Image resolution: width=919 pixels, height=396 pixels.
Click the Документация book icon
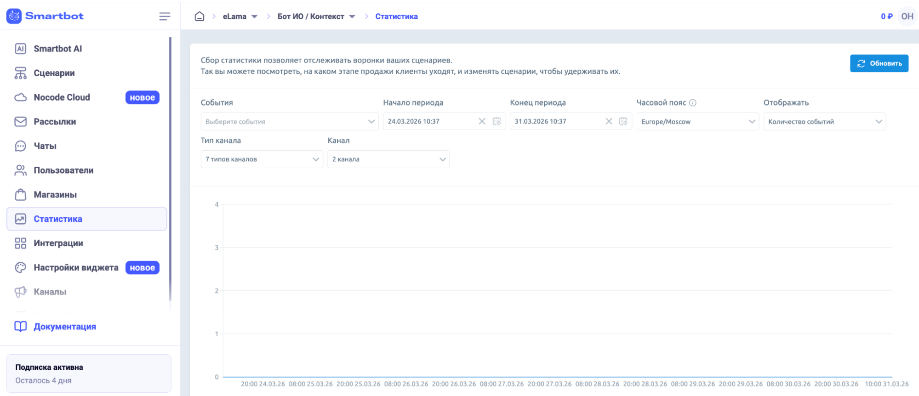(21, 327)
